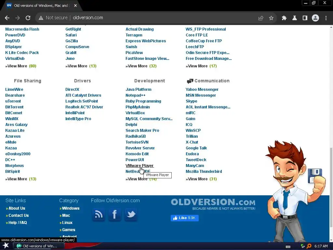Screen dimensions: 333x250
Task: Open the Contact Us site link
Action: point(19,215)
